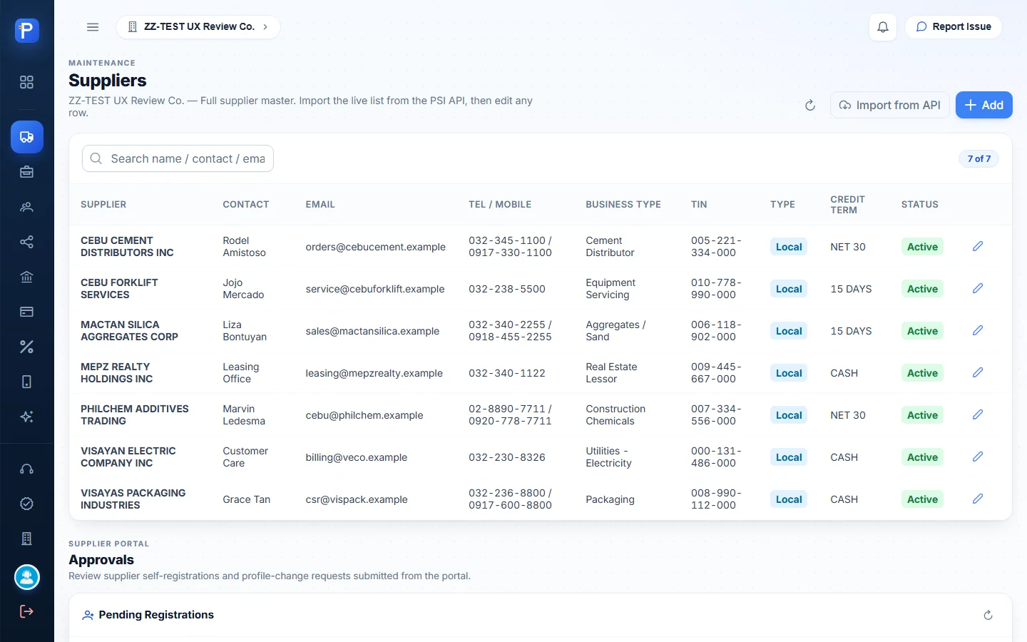Select the orders@cebucement.example email cell
The height and width of the screenshot is (642, 1027).
point(376,247)
